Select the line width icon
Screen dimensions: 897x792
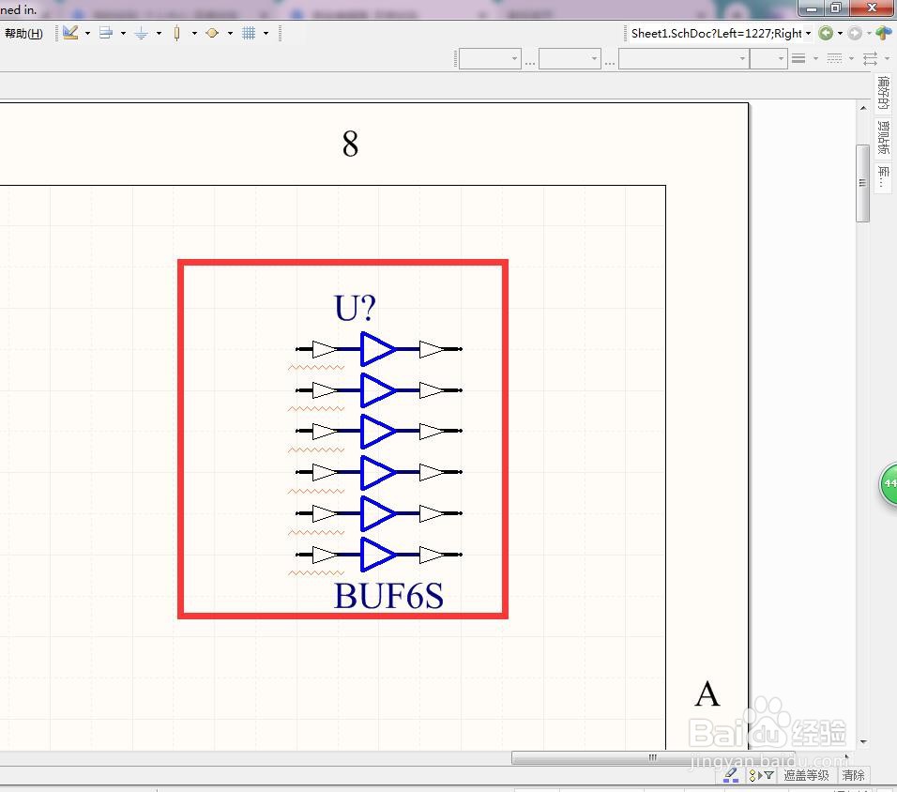pos(798,58)
